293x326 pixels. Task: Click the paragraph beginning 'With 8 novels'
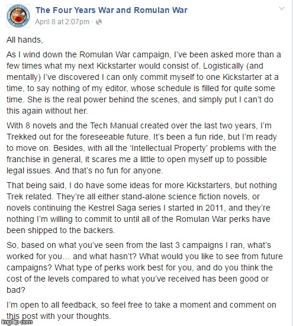(x=141, y=148)
